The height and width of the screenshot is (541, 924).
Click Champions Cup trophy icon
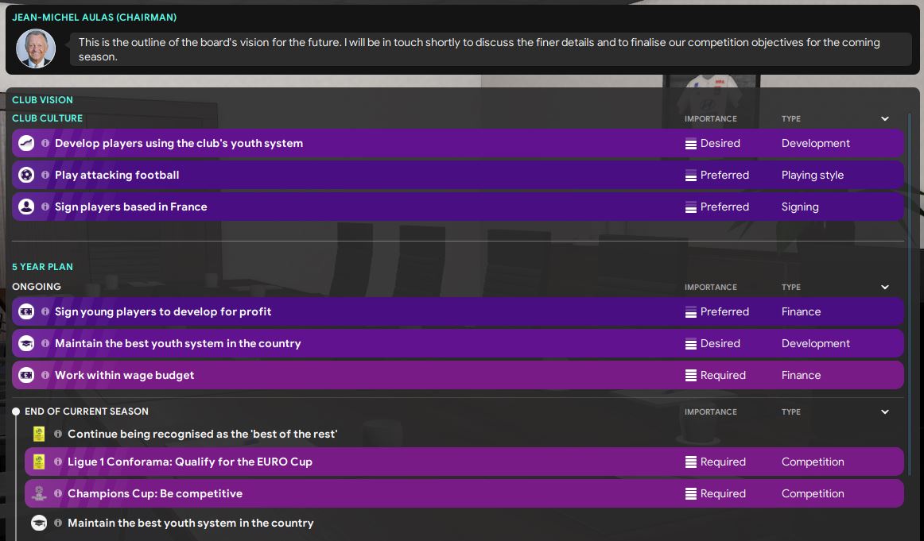[x=39, y=494]
